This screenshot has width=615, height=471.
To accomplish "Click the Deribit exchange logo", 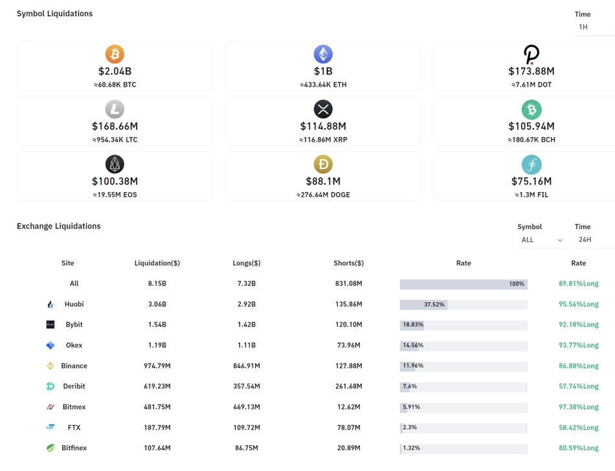I will 50,386.
